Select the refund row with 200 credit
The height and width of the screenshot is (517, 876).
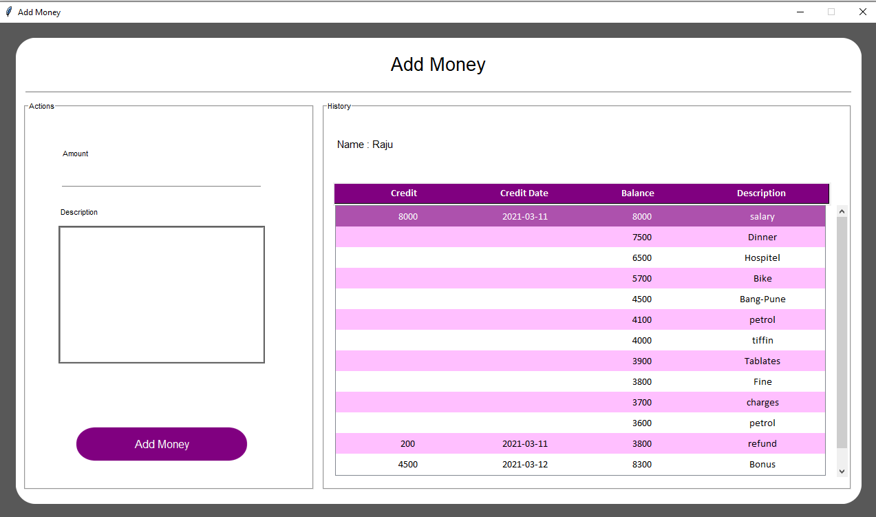(x=579, y=443)
